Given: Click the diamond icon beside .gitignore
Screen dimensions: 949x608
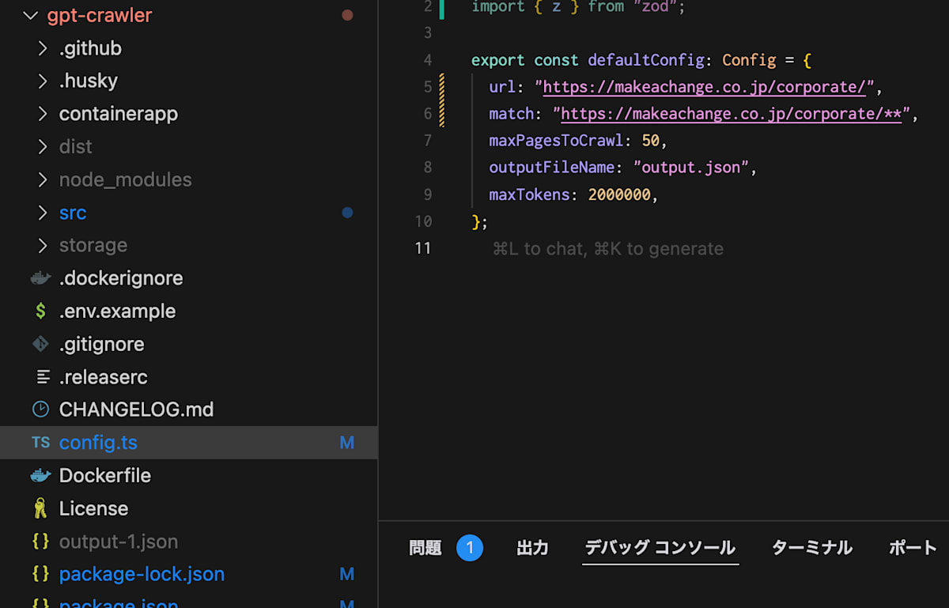Looking at the screenshot, I should point(40,344).
